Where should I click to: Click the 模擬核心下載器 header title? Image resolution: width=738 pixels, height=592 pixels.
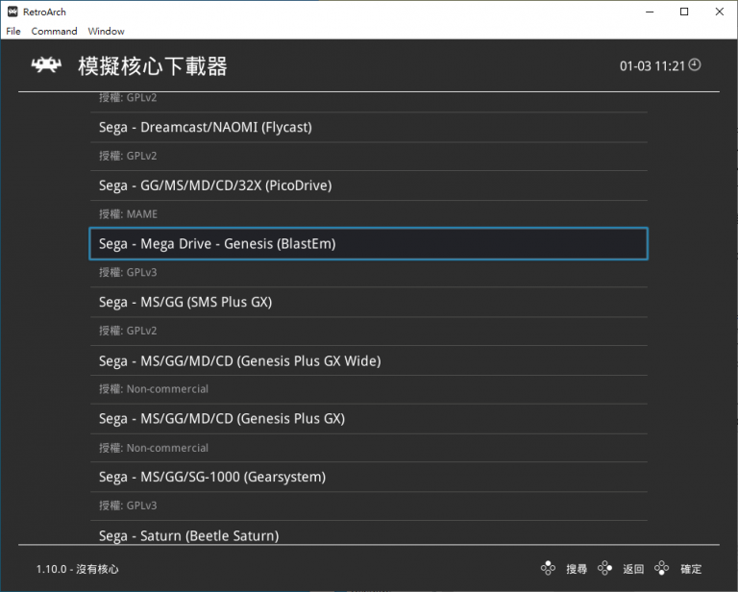(153, 66)
